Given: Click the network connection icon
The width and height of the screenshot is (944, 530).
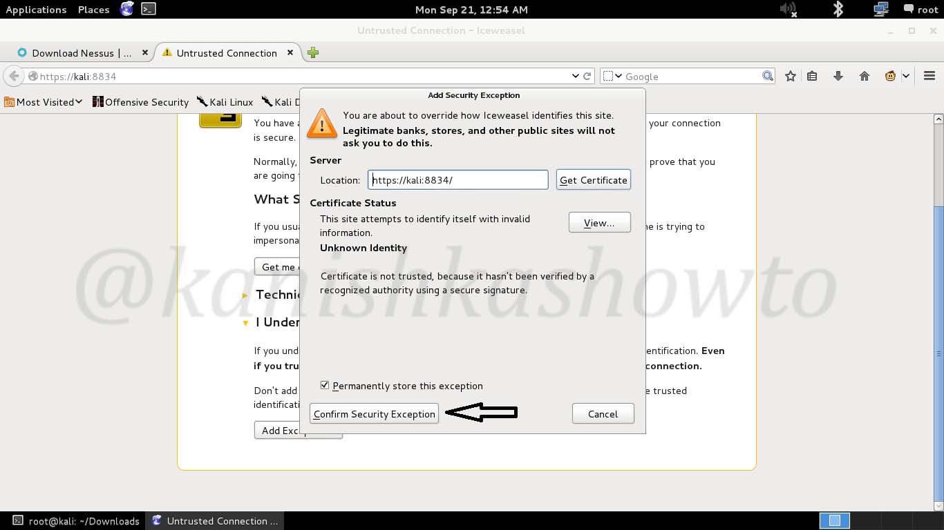Looking at the screenshot, I should [x=881, y=9].
